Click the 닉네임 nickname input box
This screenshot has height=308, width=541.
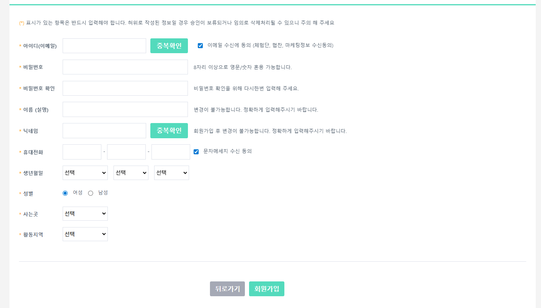pos(104,130)
